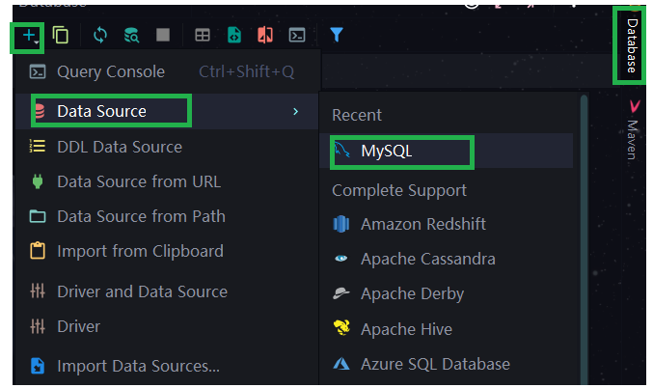This screenshot has width=653, height=388.
Task: Click the MySQL dolphin icon
Action: [342, 150]
